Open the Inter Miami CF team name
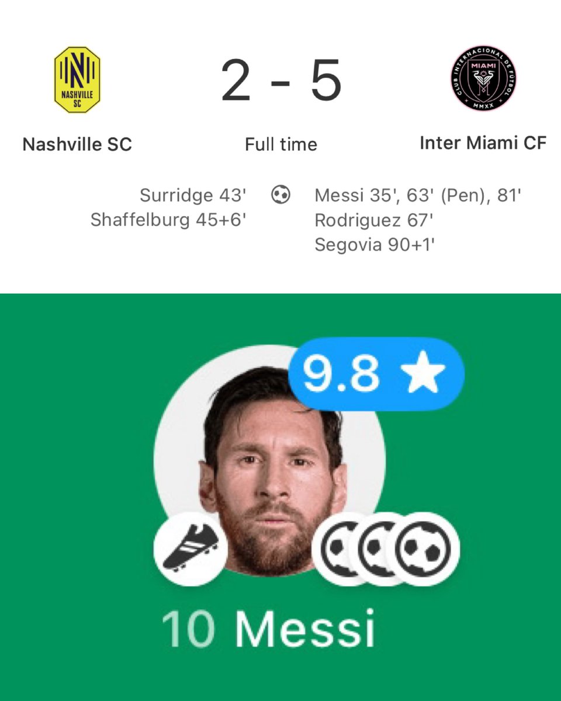561x701 pixels. pyautogui.click(x=483, y=144)
